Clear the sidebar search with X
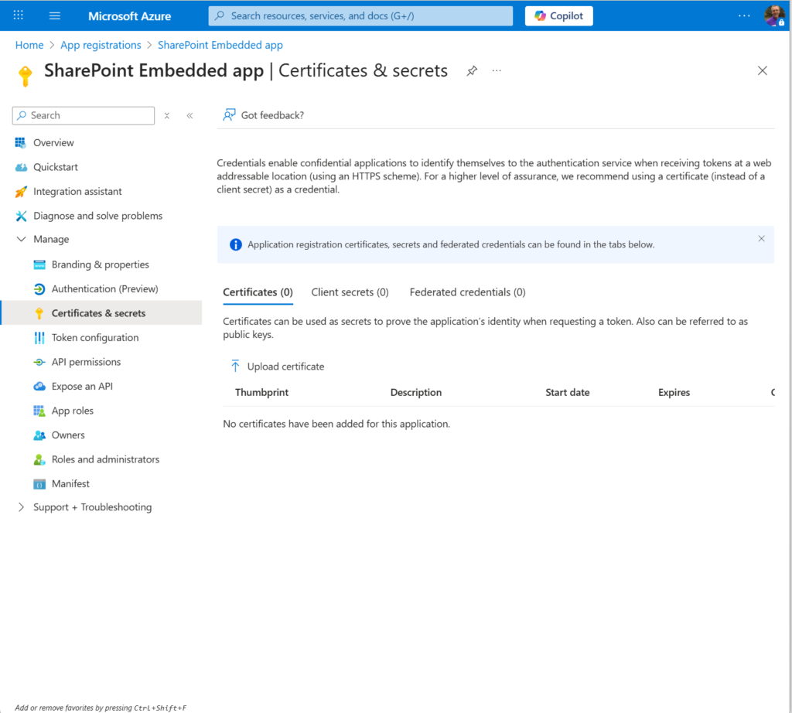This screenshot has width=792, height=713. pos(167,116)
